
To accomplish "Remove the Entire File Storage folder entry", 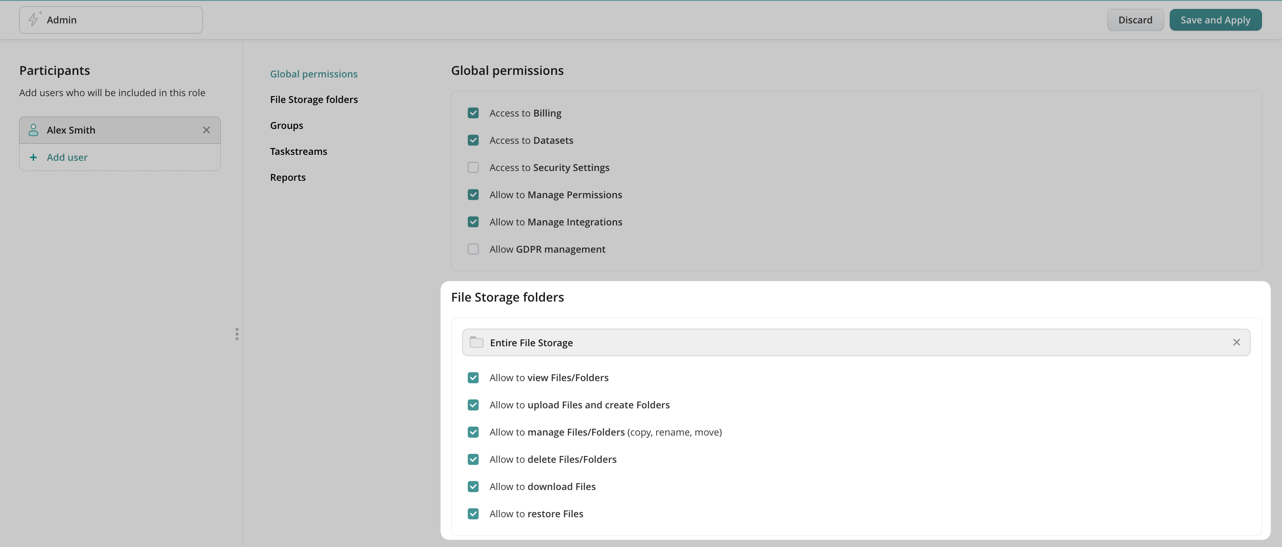I will (x=1236, y=342).
